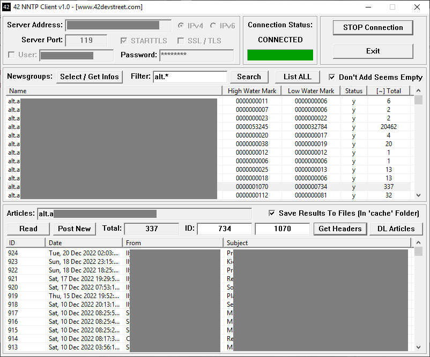
Task: Click the Select / Get Infos button
Action: pyautogui.click(x=90, y=77)
